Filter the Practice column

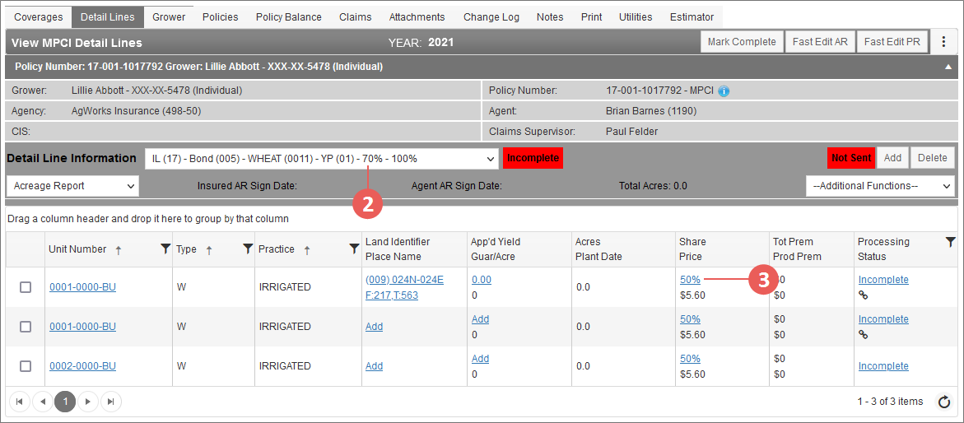[x=354, y=249]
